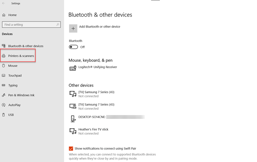Click the plus icon to add device
257x162 pixels.
[73, 28]
